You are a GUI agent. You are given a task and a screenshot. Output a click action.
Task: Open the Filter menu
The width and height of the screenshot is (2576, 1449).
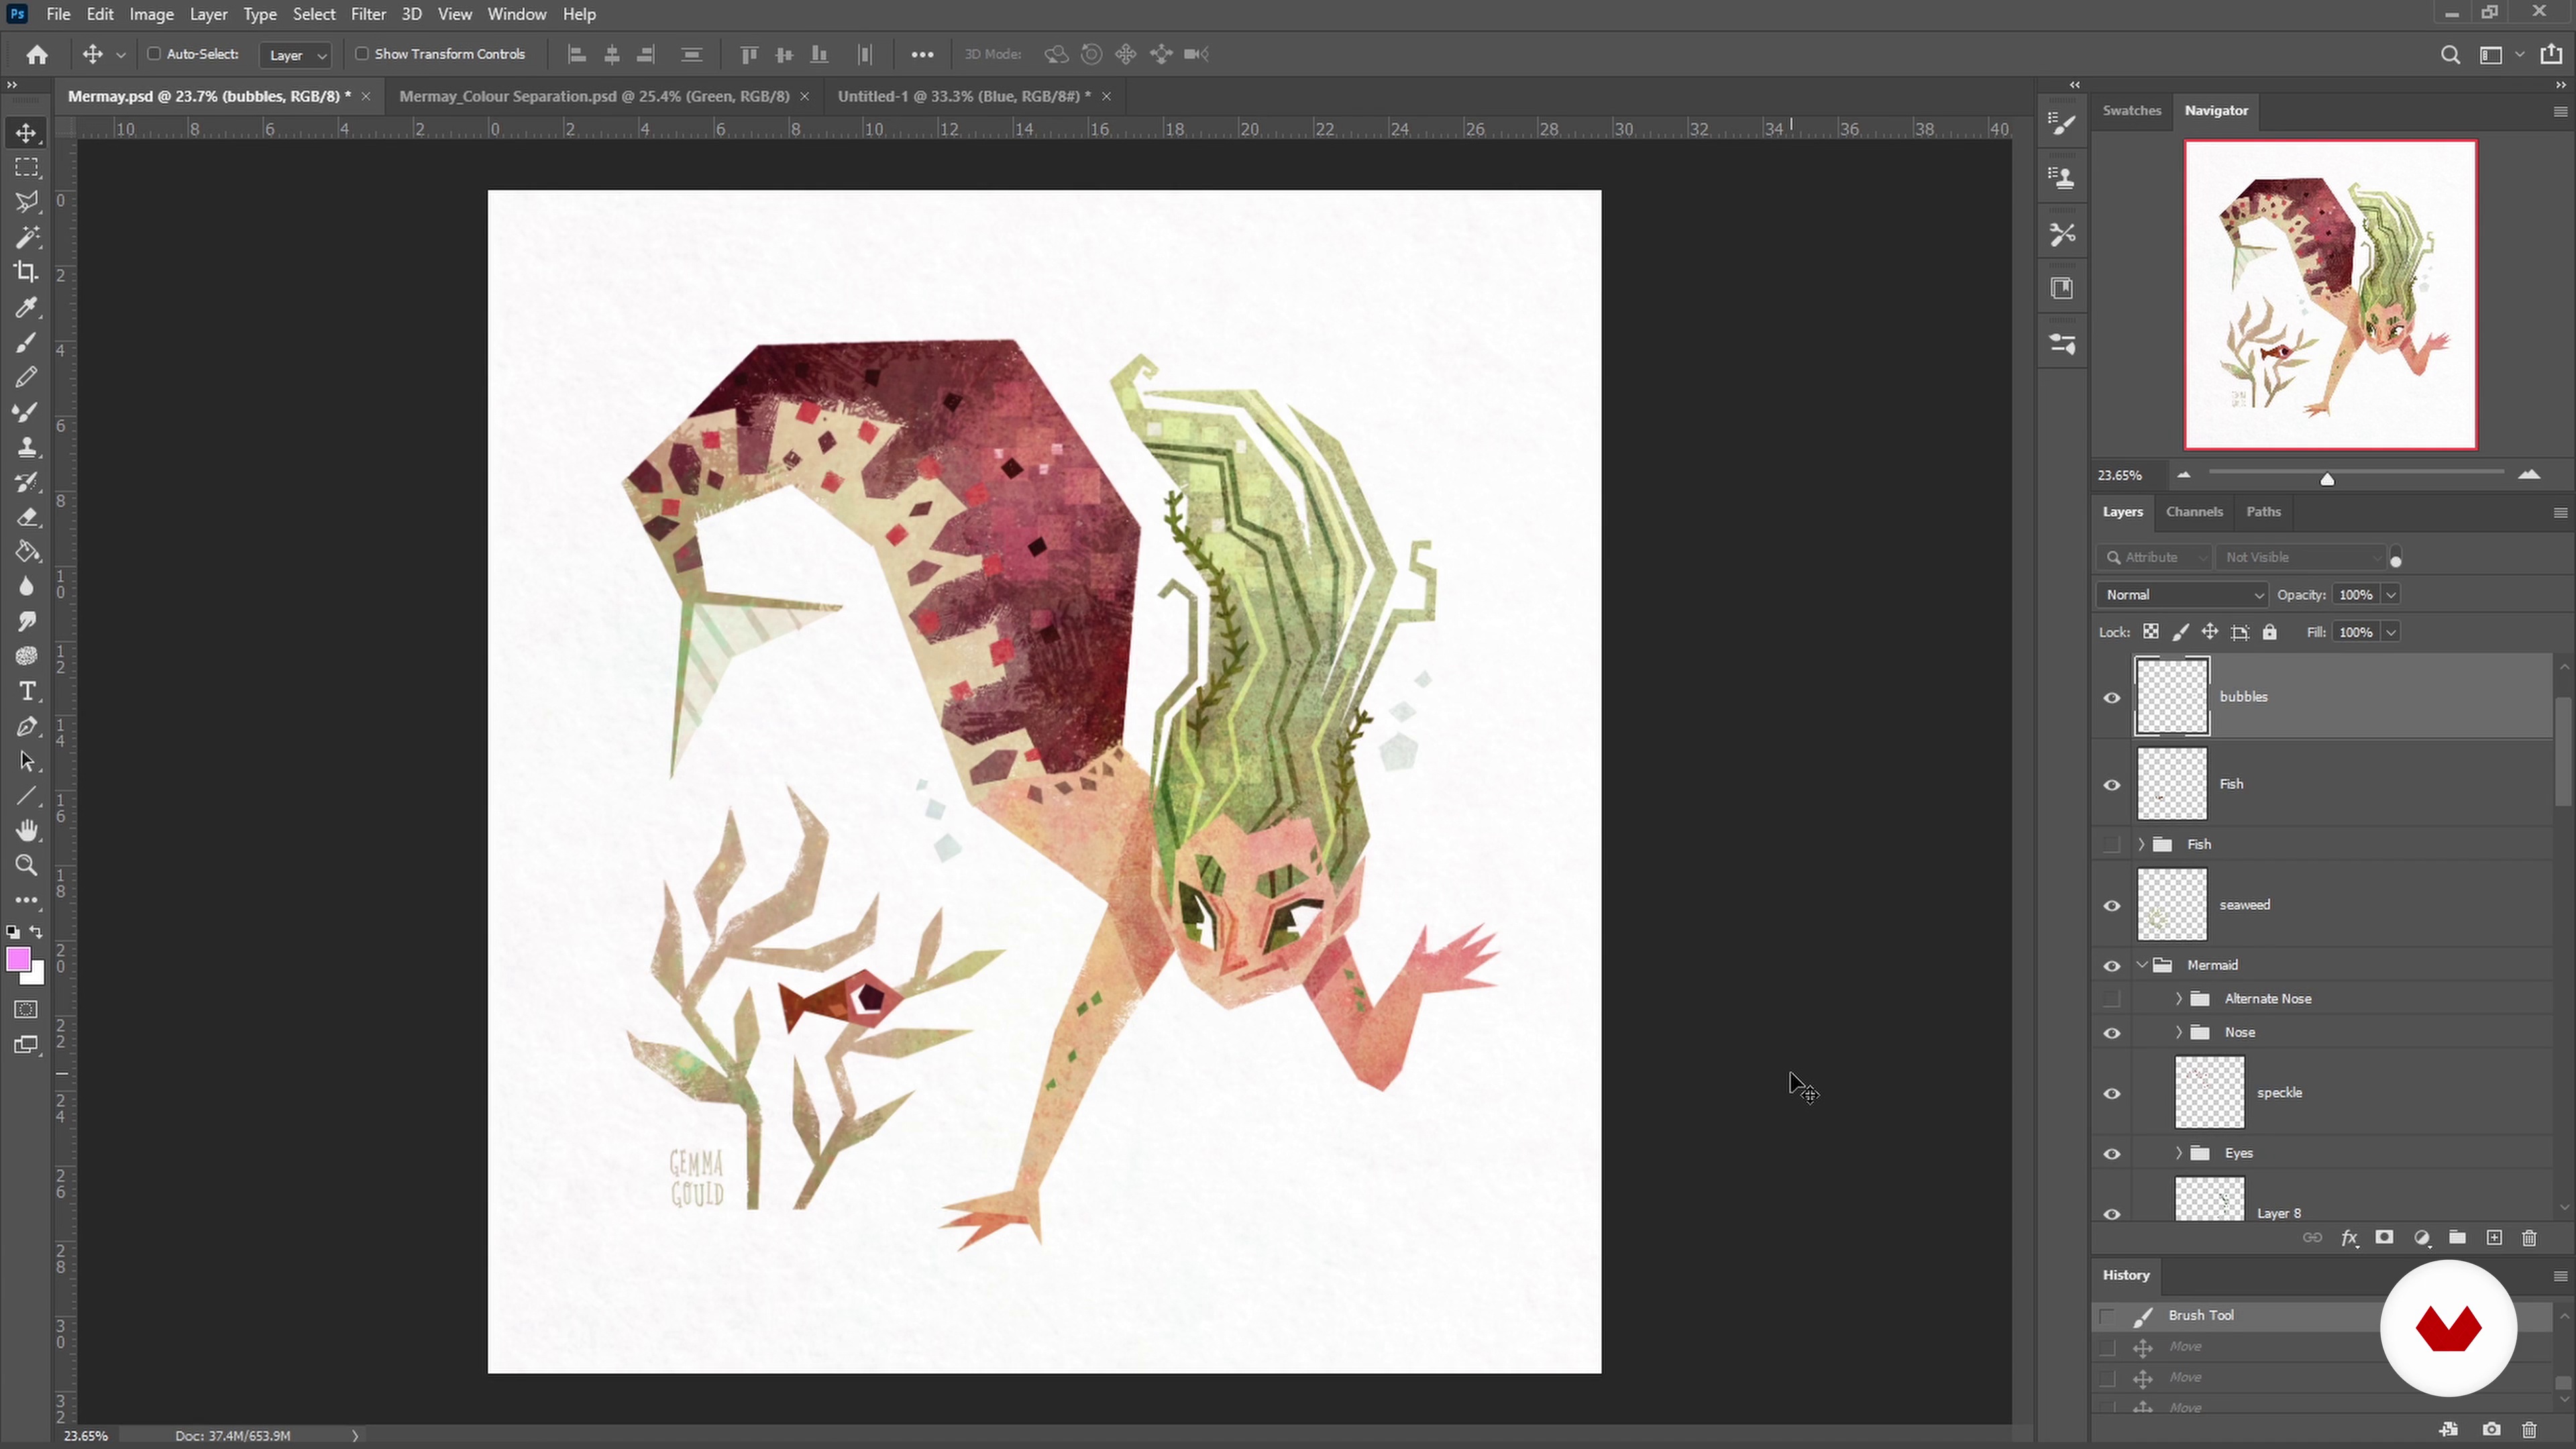368,14
